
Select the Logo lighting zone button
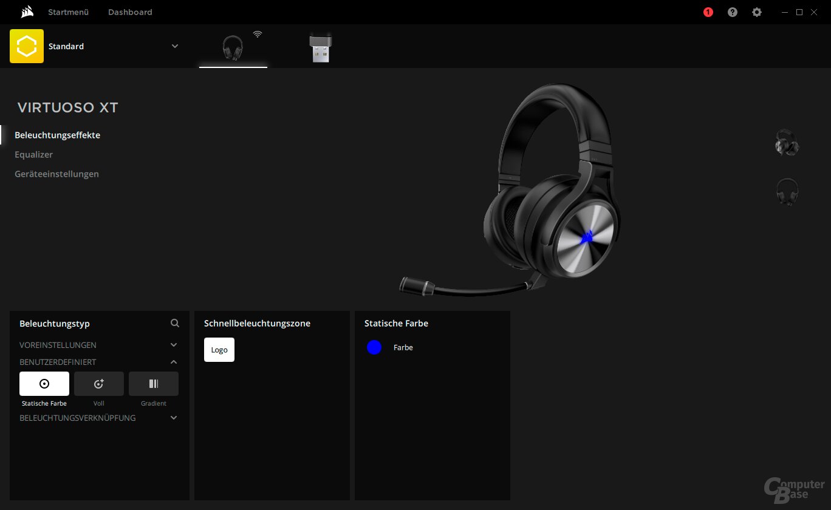(219, 350)
